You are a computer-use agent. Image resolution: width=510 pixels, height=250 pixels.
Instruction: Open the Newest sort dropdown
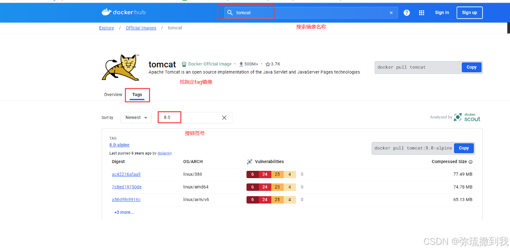click(136, 117)
